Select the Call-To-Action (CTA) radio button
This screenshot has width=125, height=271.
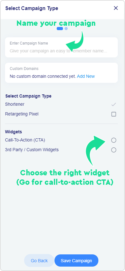pos(114,140)
